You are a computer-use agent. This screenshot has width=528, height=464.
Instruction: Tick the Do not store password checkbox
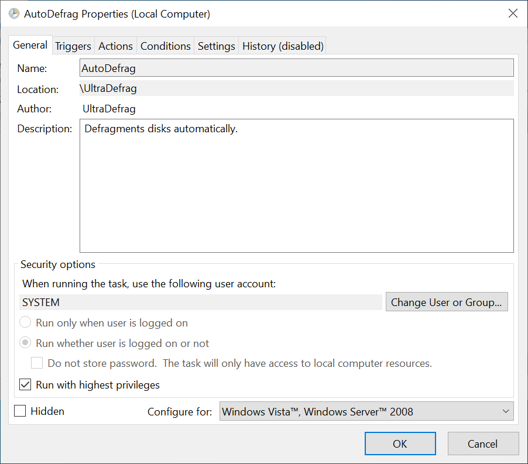(37, 363)
